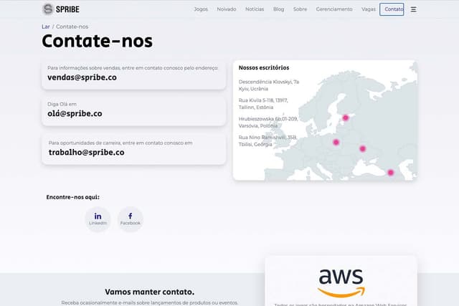This screenshot has width=459, height=306.
Task: Follow the Lar breadcrumb link
Action: point(46,27)
